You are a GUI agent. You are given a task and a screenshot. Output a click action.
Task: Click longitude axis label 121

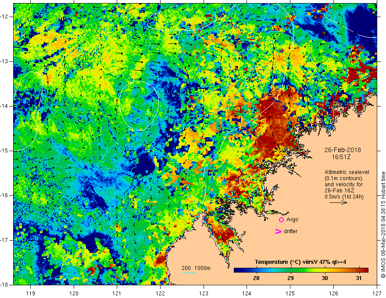(117, 293)
